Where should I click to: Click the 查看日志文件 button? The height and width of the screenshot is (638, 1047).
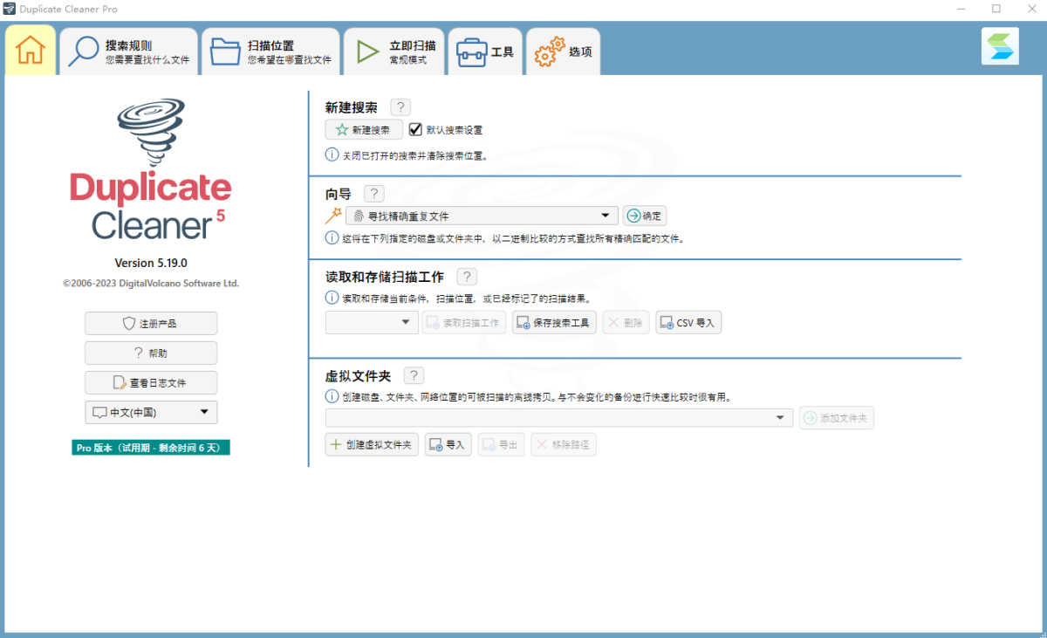coord(151,382)
